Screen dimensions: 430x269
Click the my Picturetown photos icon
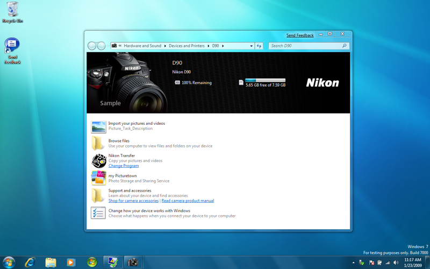[99, 178]
